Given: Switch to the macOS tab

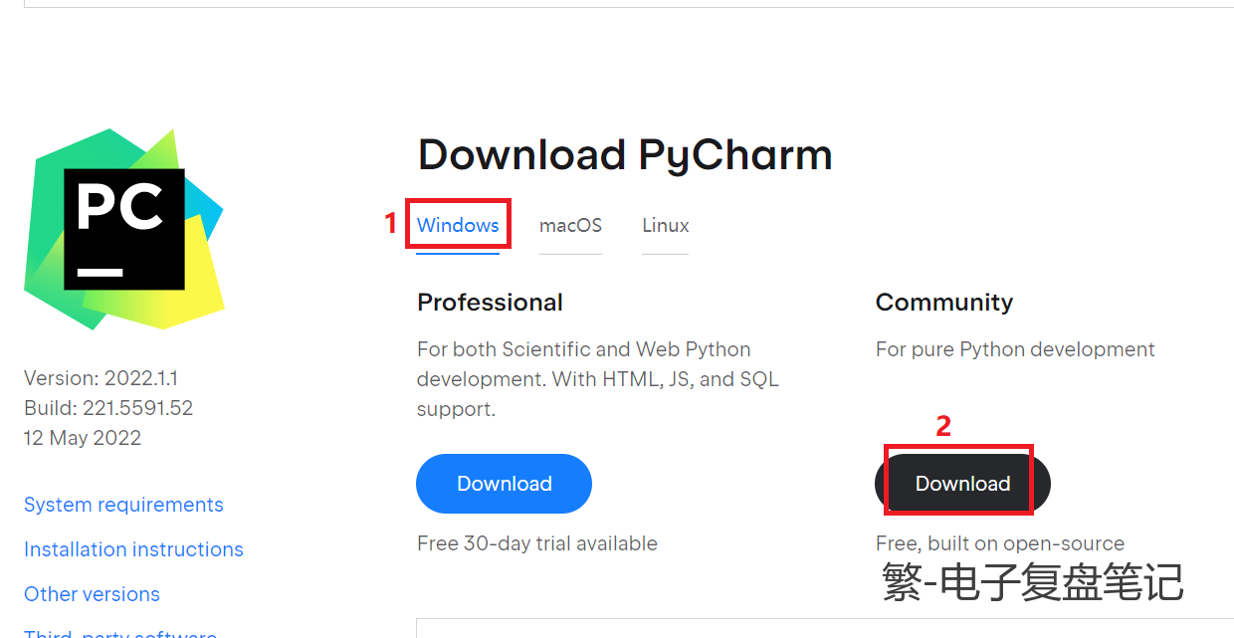Looking at the screenshot, I should point(570,225).
